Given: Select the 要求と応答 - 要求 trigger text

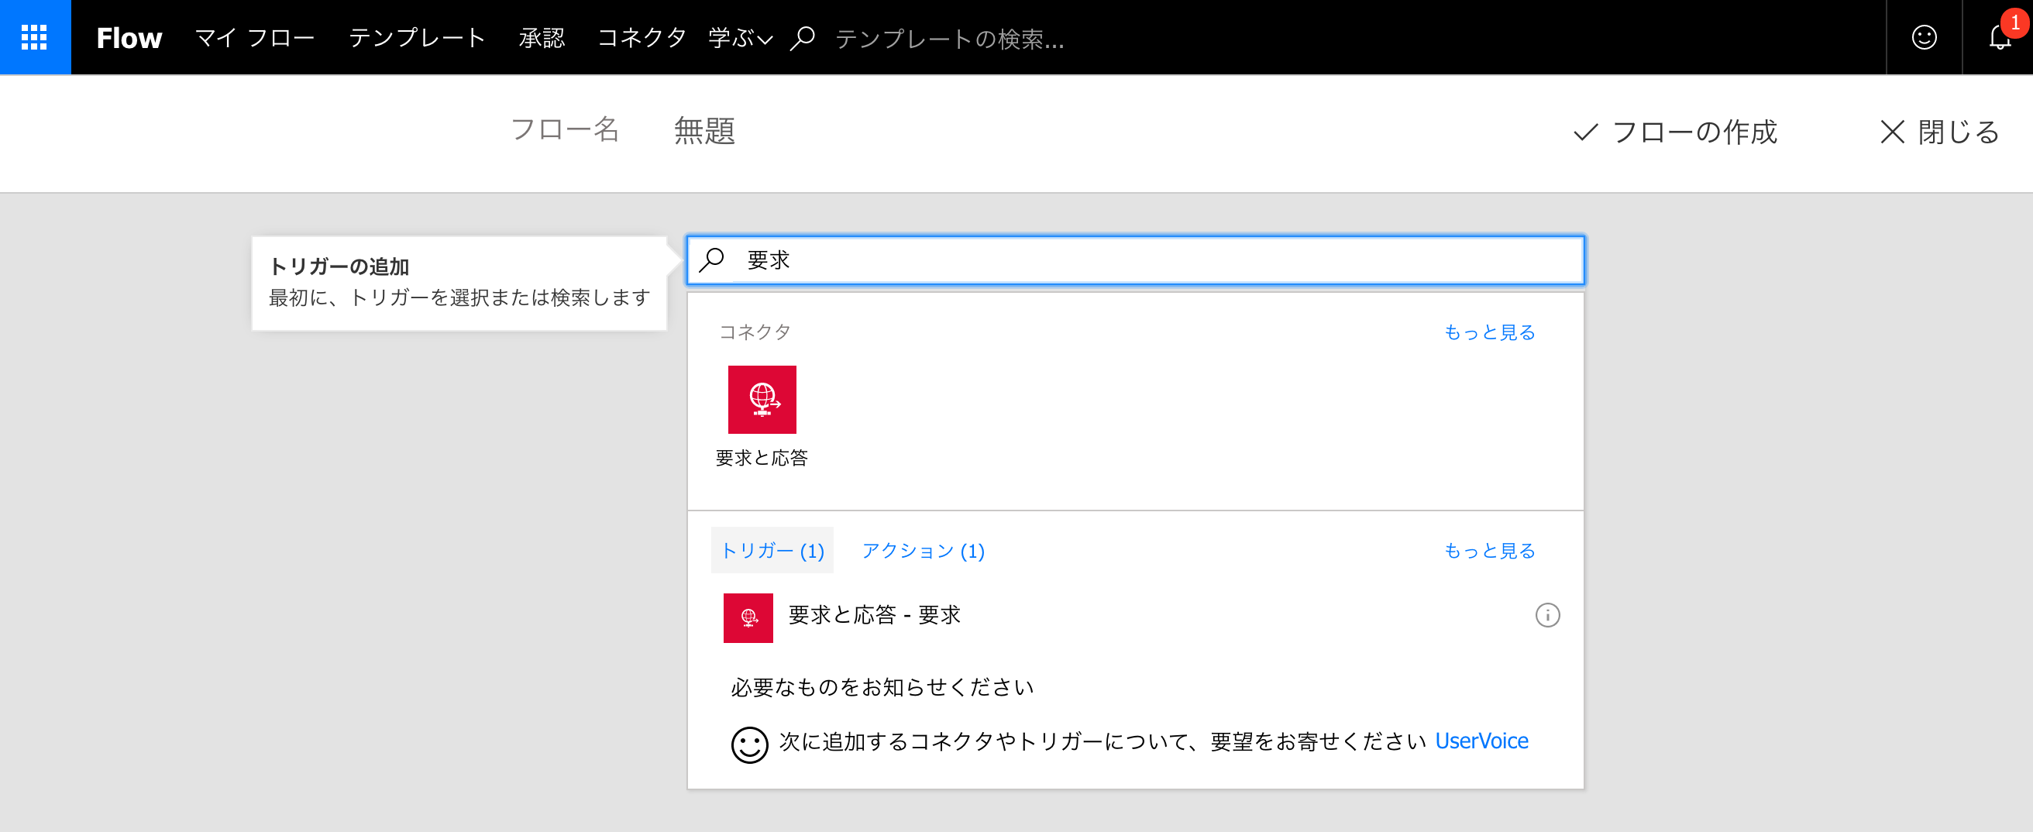Looking at the screenshot, I should click(874, 614).
